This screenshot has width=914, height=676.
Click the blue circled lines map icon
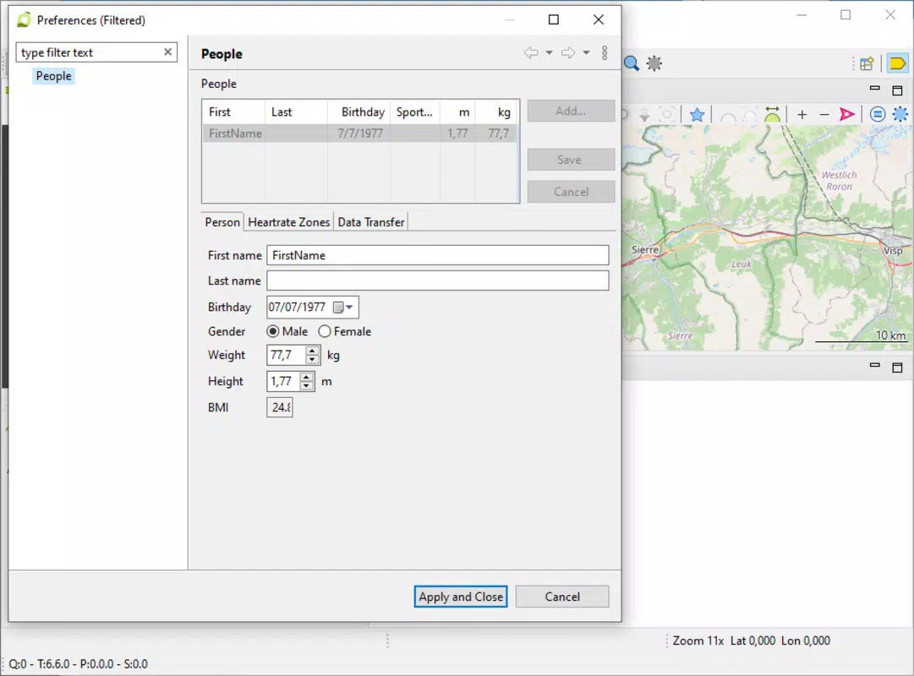[878, 114]
